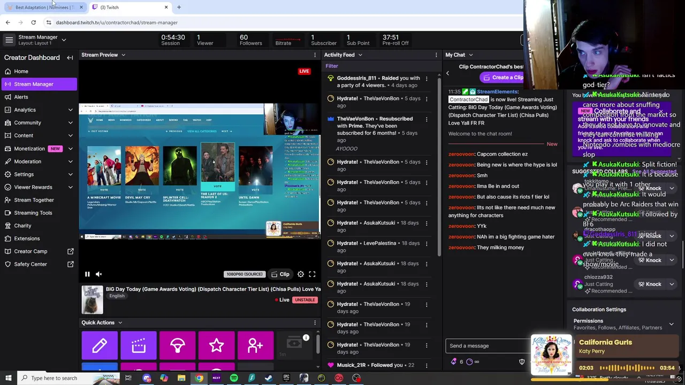The image size is (685, 385).
Task: Open Activity Feed panel options menu
Action: [435, 55]
